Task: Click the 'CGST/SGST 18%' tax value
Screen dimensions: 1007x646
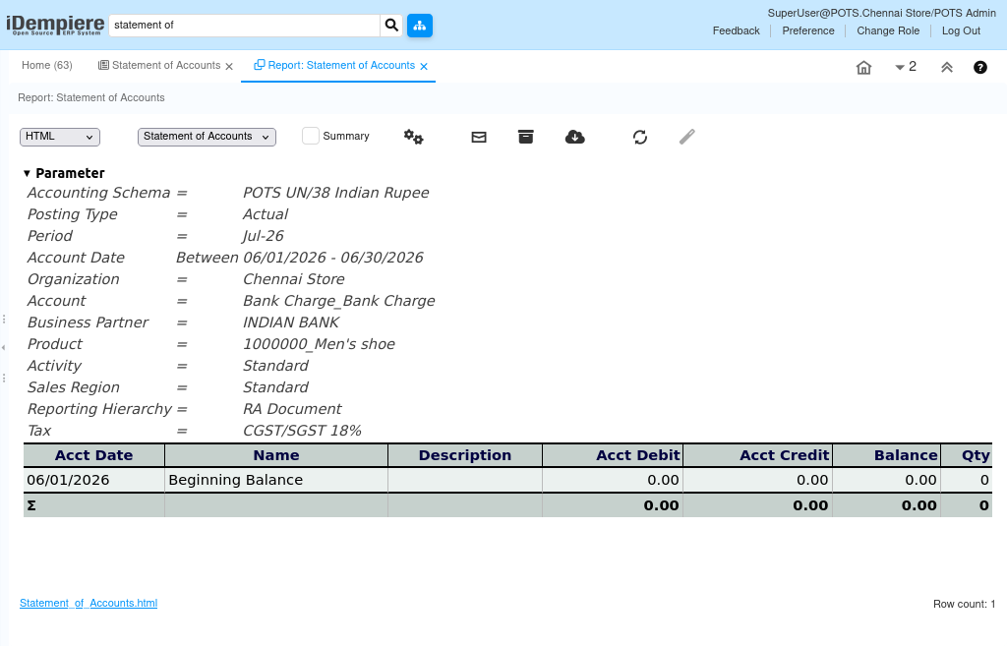Action: coord(302,431)
